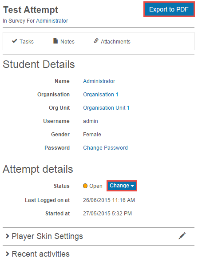The image size is (198, 262).
Task: Open the Organisation Unit 1 link
Action: point(106,108)
